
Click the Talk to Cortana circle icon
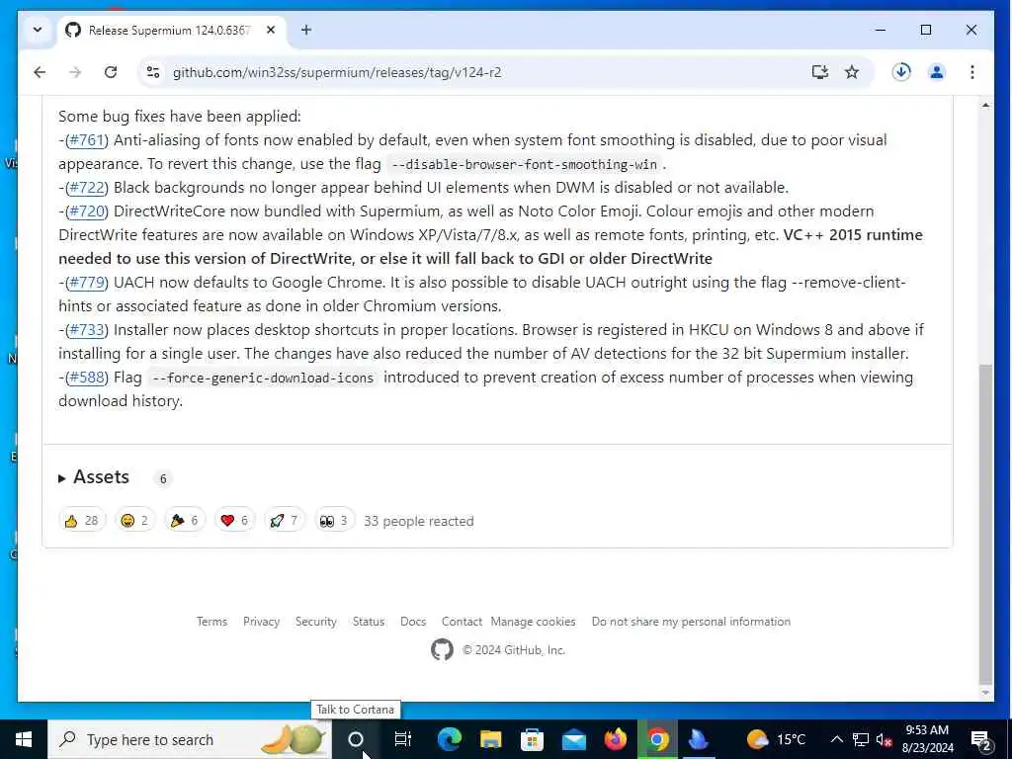click(x=356, y=739)
